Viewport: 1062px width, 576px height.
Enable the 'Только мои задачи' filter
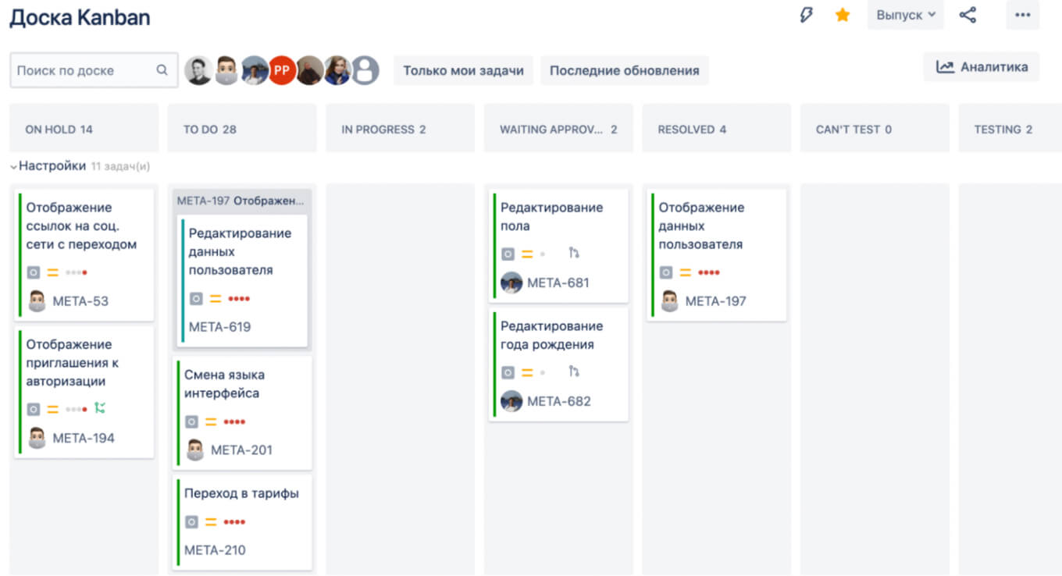coord(464,70)
